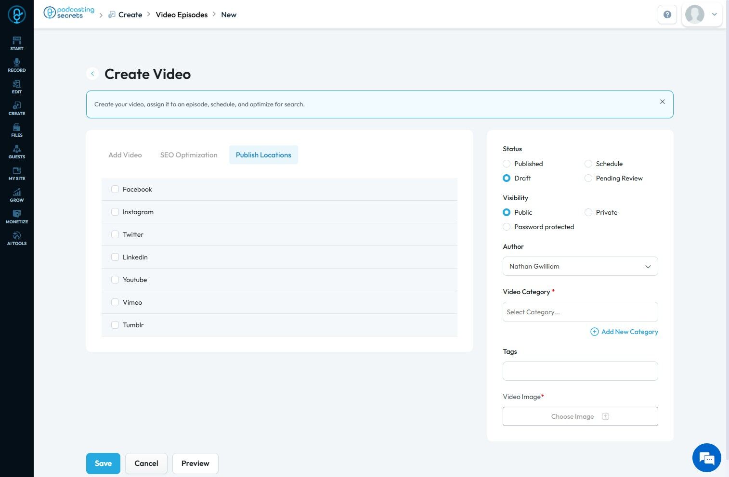Image resolution: width=729 pixels, height=477 pixels.
Task: Tick the Linkedin checkbox
Action: [115, 257]
